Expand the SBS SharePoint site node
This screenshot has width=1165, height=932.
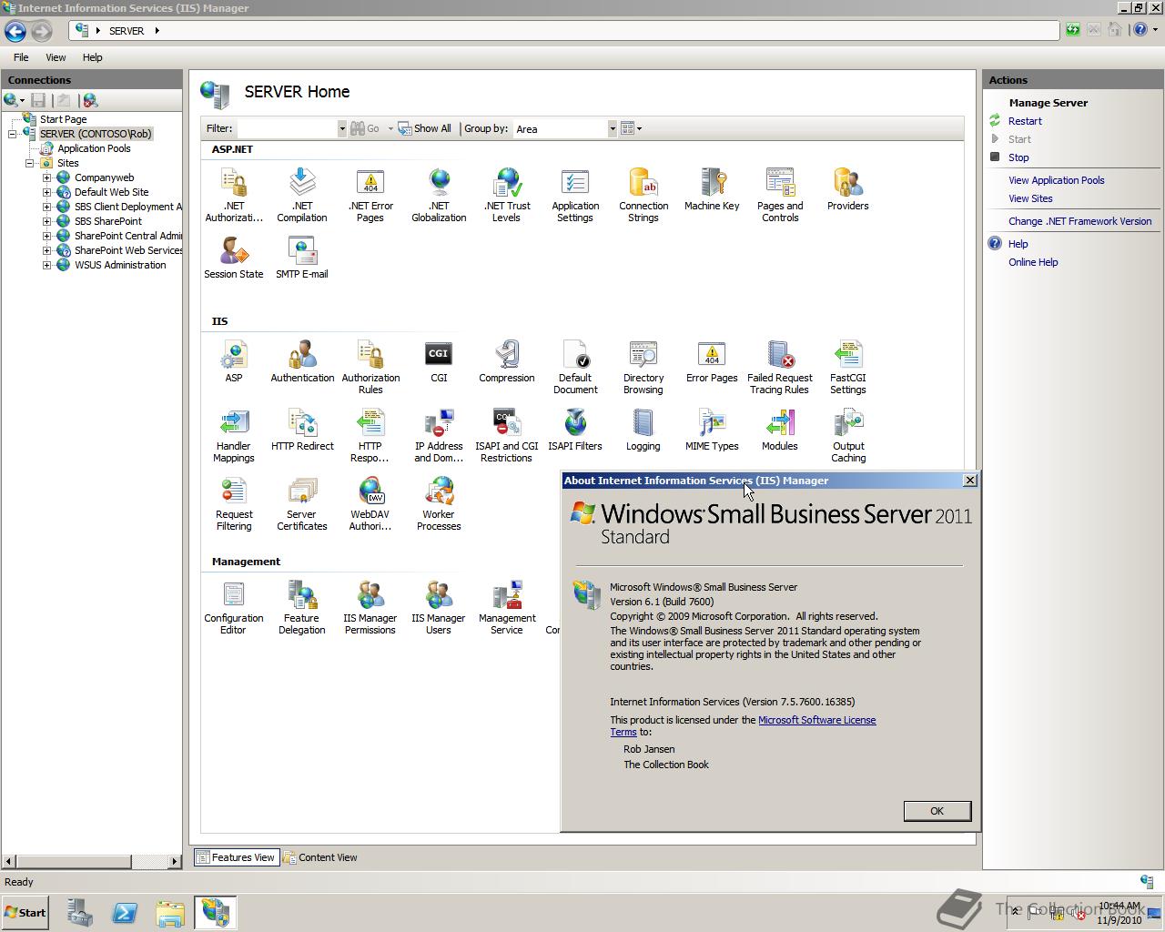[47, 221]
